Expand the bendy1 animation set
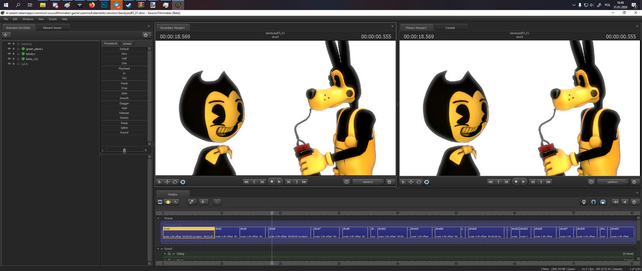The height and width of the screenshot is (271, 642). click(x=19, y=54)
